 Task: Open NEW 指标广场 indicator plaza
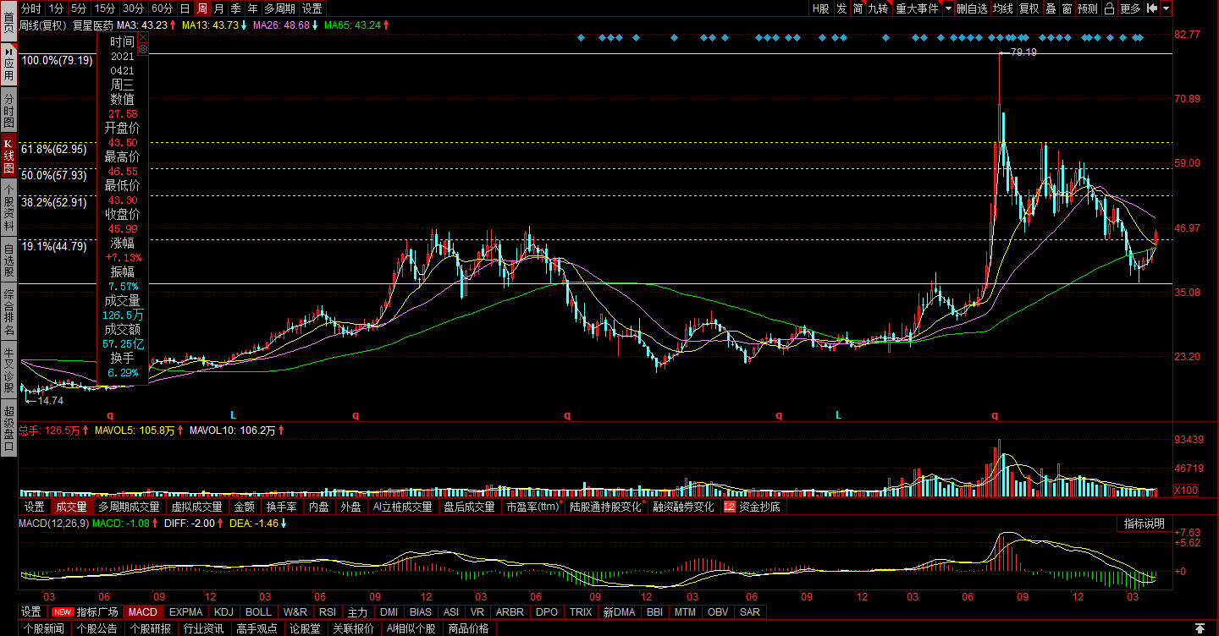click(x=85, y=611)
